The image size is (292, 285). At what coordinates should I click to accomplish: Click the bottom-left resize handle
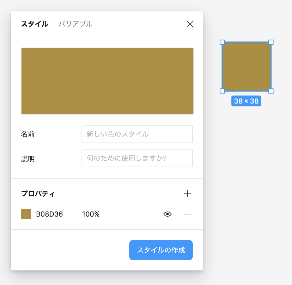click(x=222, y=91)
